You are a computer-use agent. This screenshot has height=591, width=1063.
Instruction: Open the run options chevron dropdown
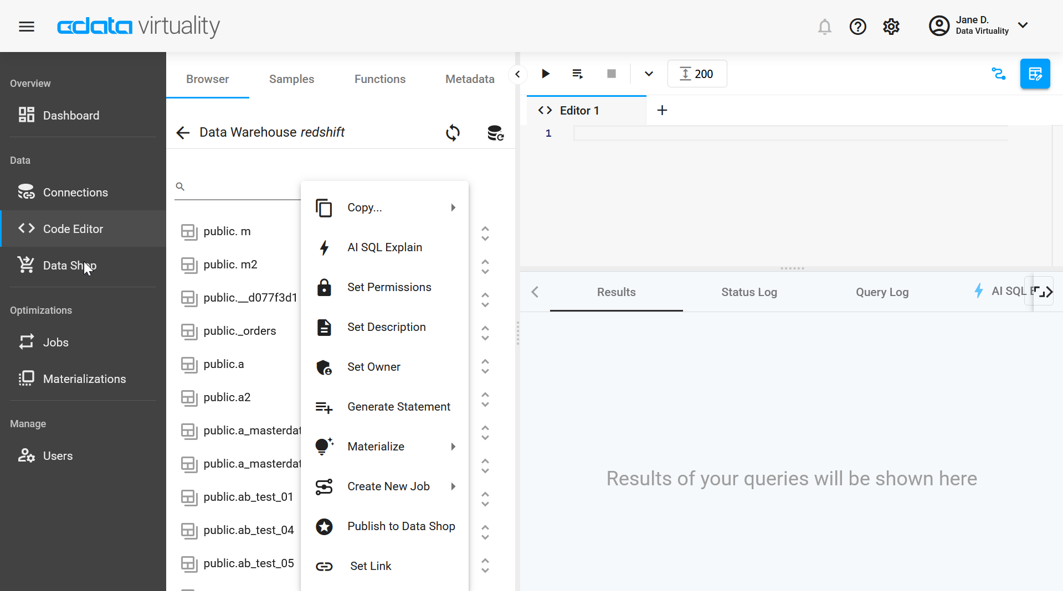[x=648, y=74]
